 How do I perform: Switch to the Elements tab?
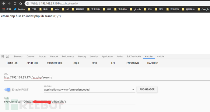[18, 56]
